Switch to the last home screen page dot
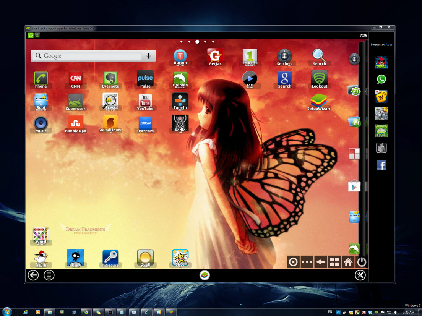Viewport: 422px width, 316px height. (x=213, y=42)
